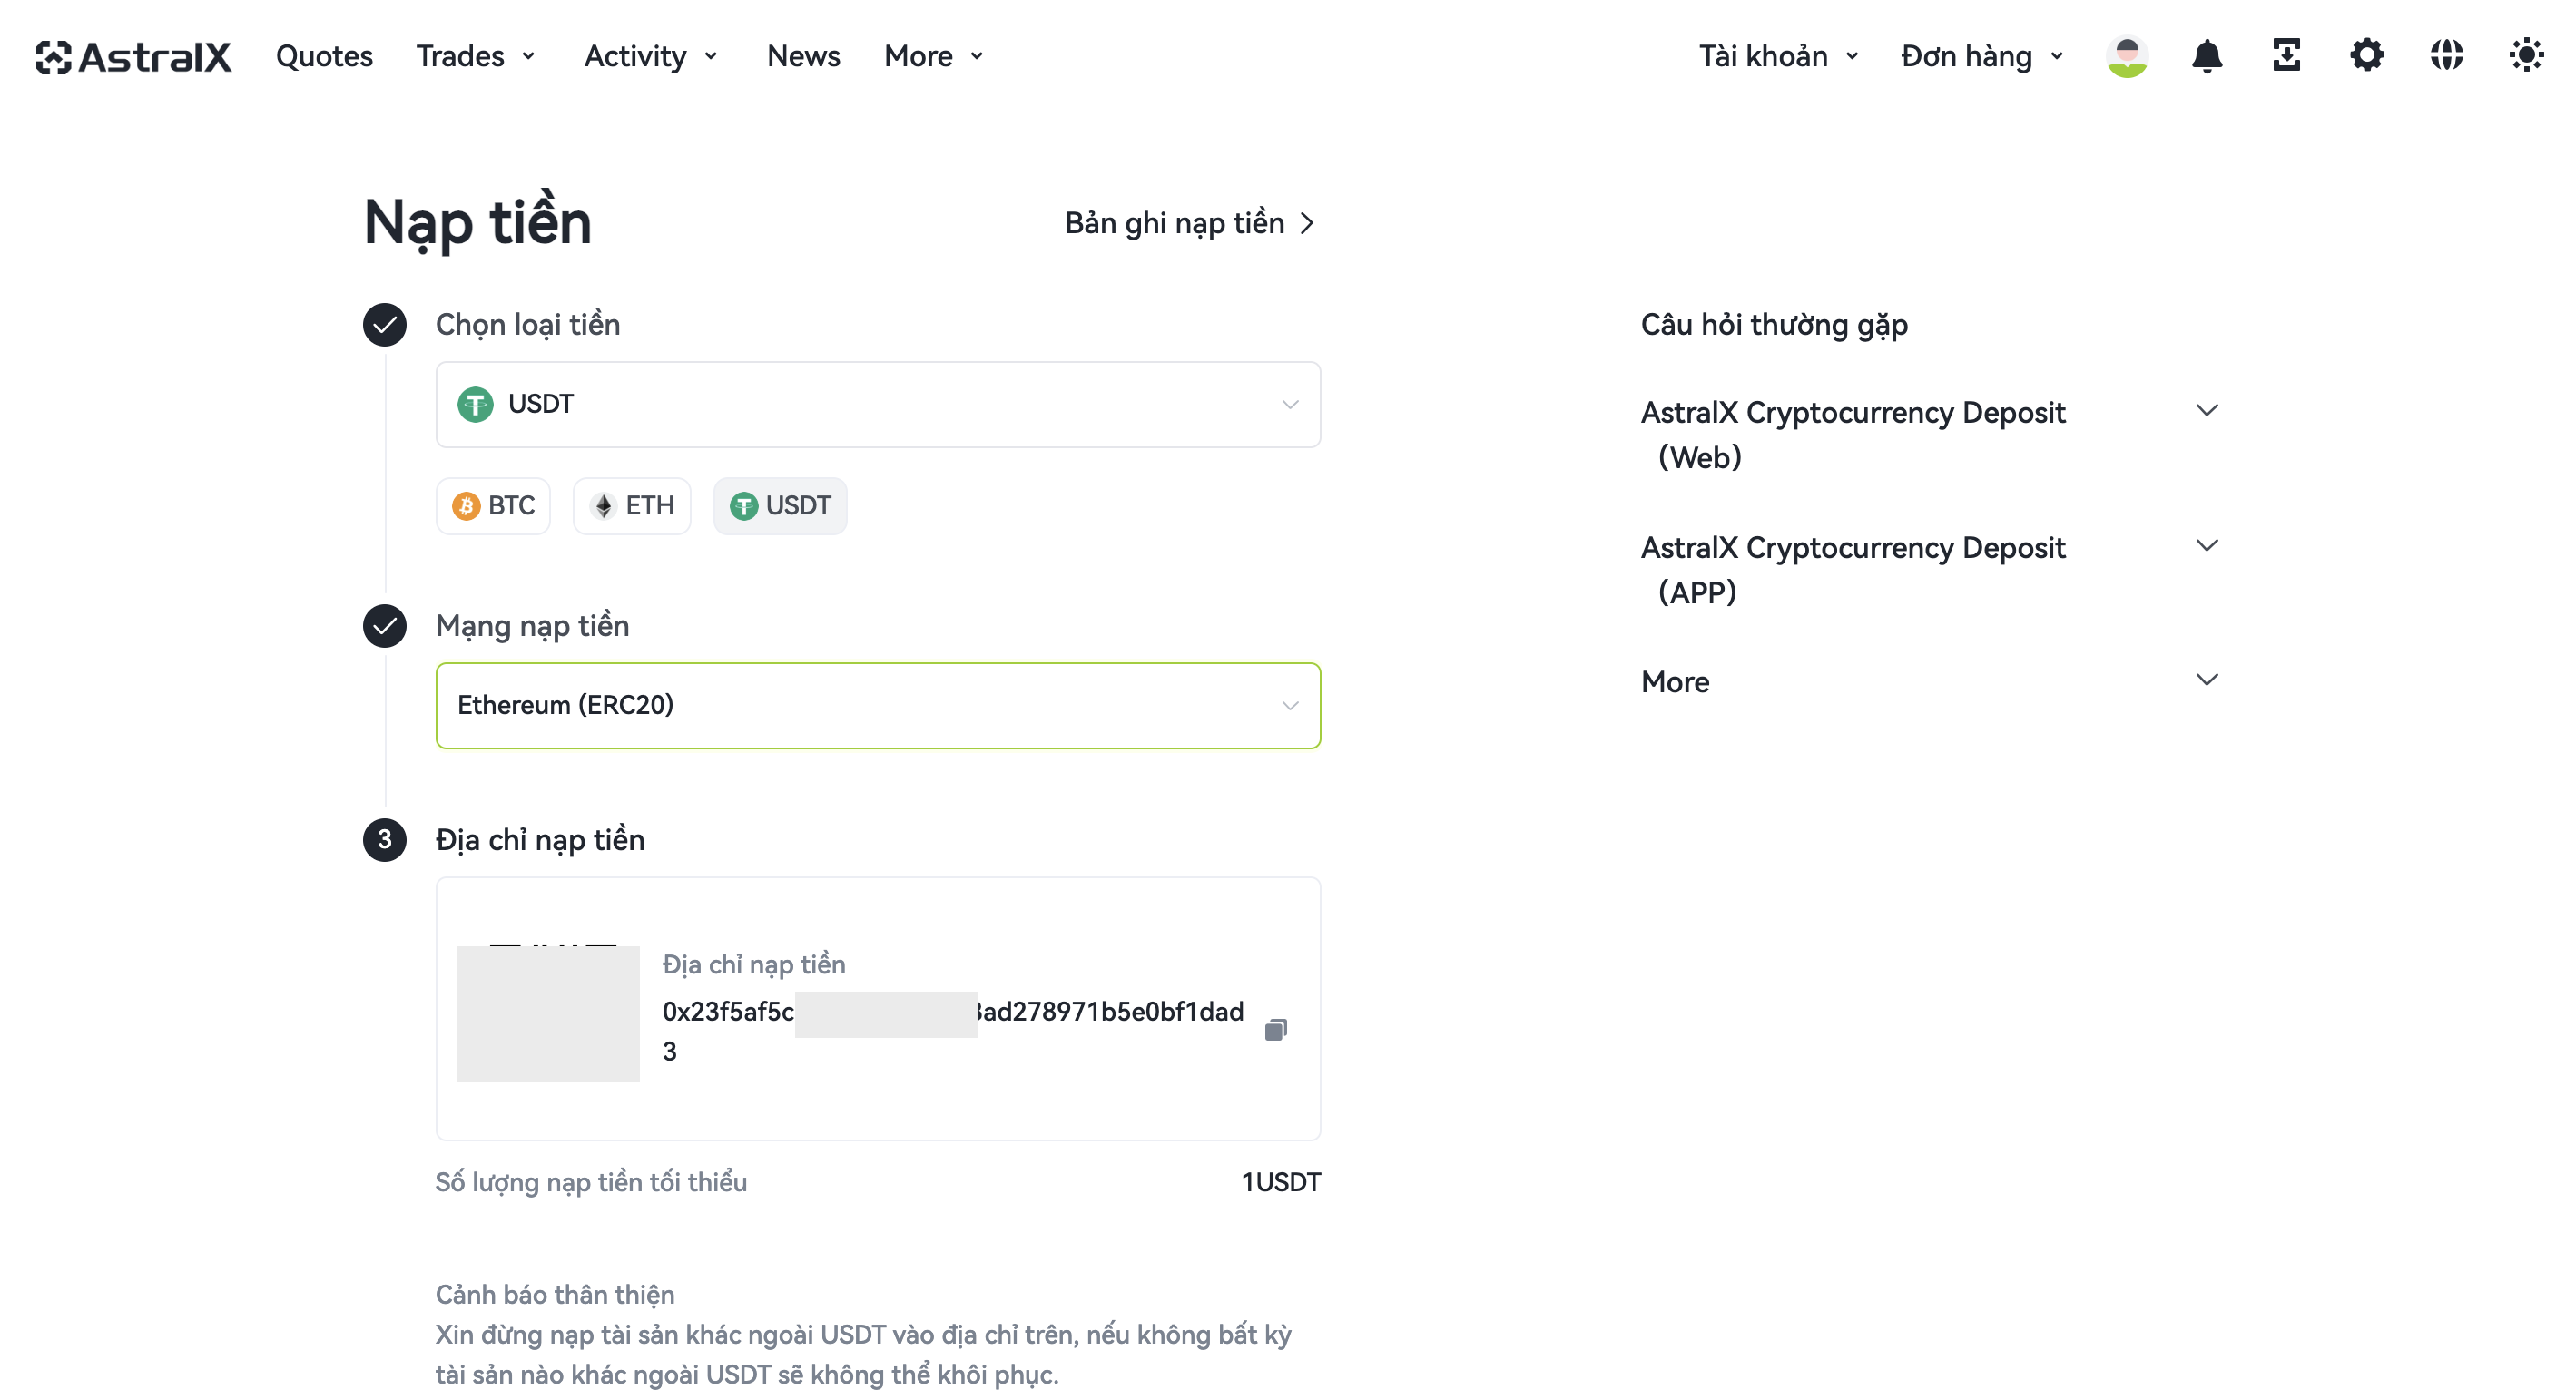Toggle light theme sun icon

2527,56
